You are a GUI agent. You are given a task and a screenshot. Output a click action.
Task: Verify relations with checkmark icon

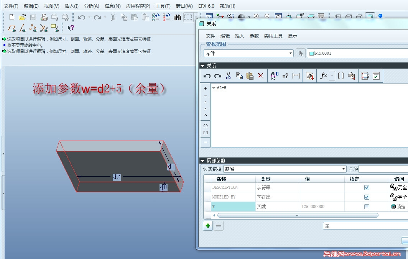pyautogui.click(x=376, y=76)
